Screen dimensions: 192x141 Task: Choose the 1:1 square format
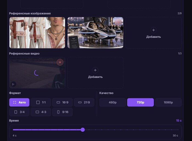point(41,102)
